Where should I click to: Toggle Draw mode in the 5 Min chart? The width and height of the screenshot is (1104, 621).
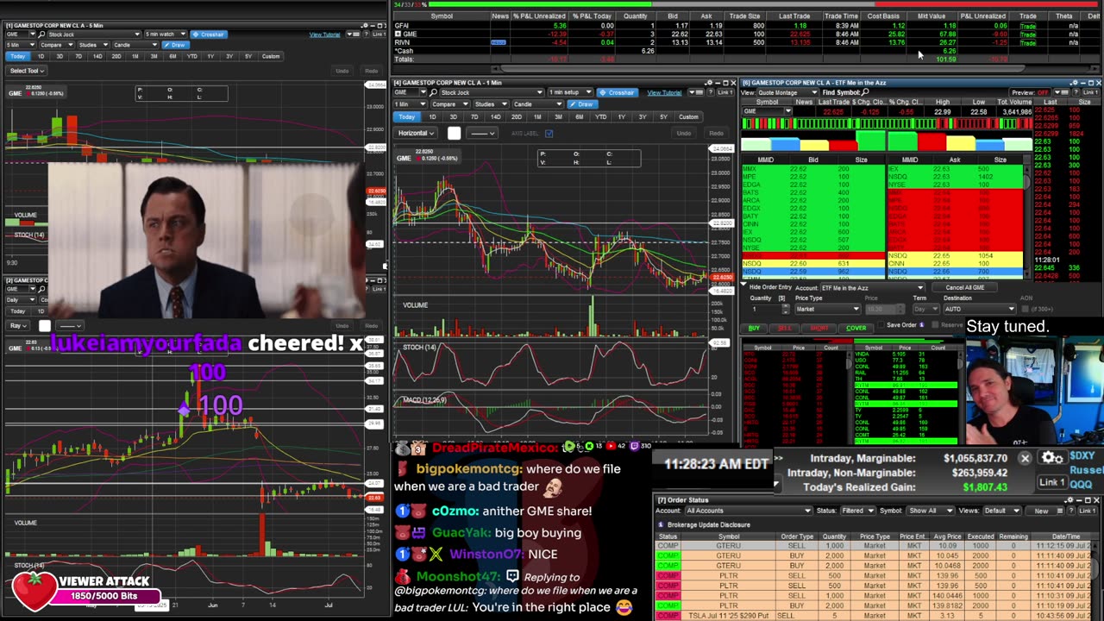point(175,45)
